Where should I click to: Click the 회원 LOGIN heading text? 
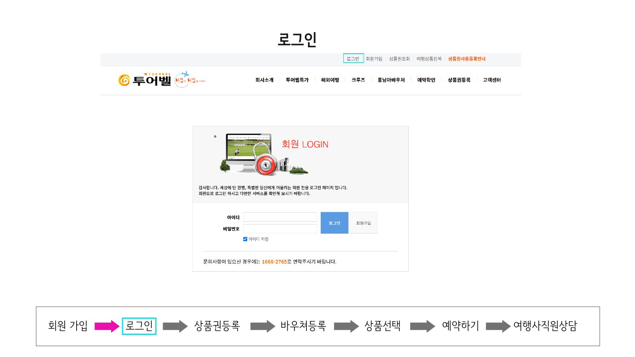coord(305,144)
